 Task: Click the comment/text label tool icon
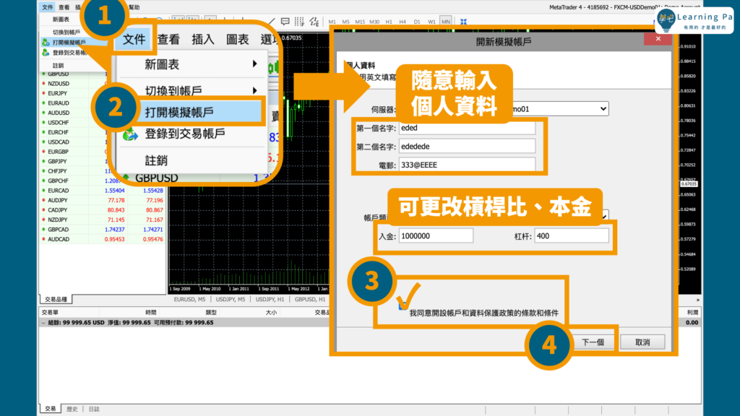click(x=285, y=22)
